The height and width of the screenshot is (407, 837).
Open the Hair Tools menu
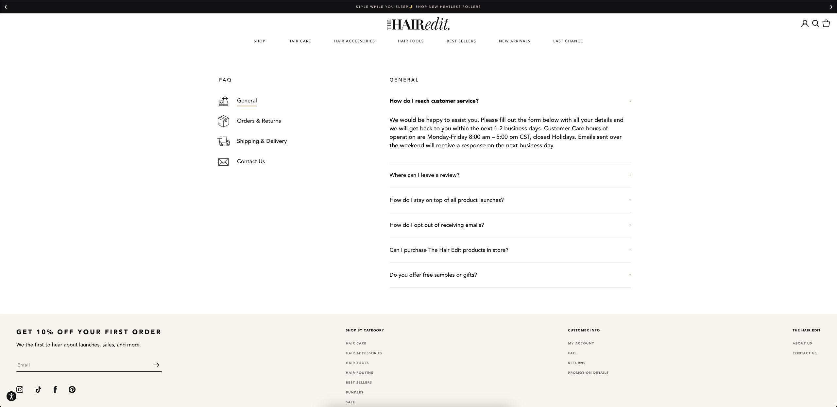[411, 41]
